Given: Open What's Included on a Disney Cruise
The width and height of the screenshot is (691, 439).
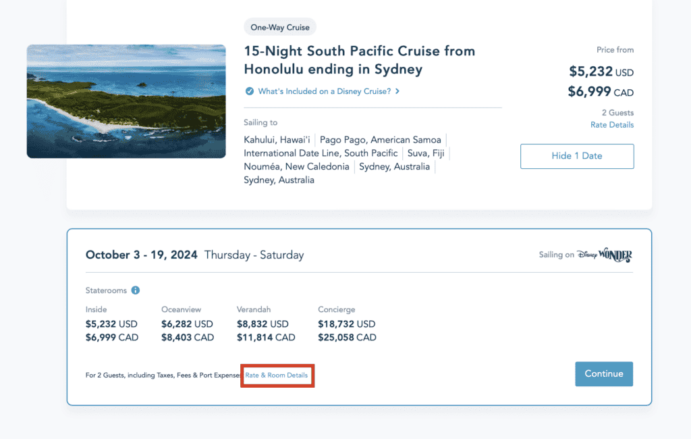Looking at the screenshot, I should point(325,91).
